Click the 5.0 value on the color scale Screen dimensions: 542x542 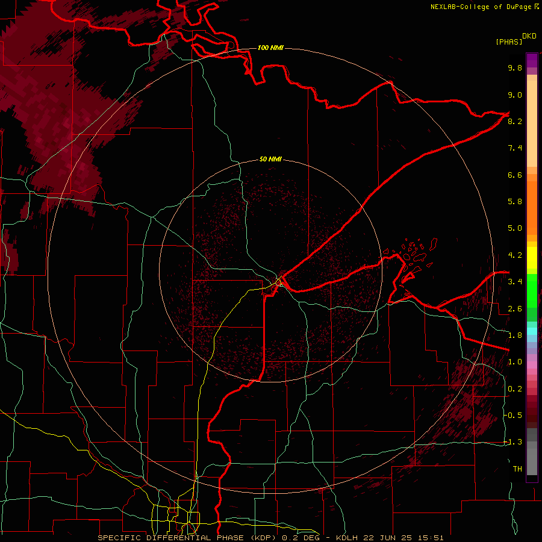tap(515, 228)
